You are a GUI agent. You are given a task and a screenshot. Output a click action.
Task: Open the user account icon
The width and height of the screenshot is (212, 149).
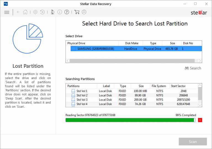point(84,12)
